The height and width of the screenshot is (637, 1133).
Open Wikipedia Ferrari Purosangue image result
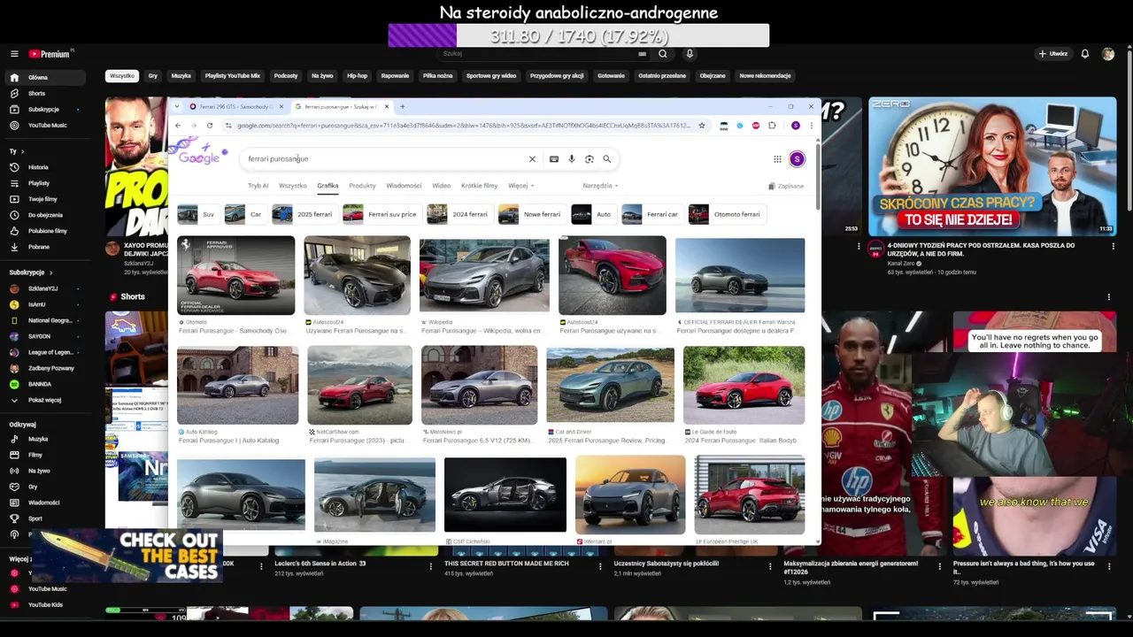pyautogui.click(x=484, y=275)
